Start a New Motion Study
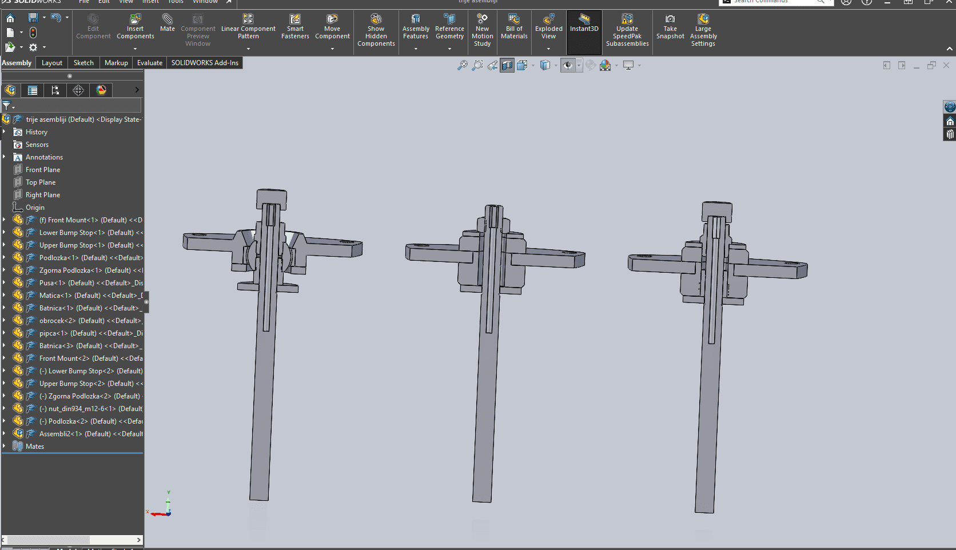 click(483, 30)
